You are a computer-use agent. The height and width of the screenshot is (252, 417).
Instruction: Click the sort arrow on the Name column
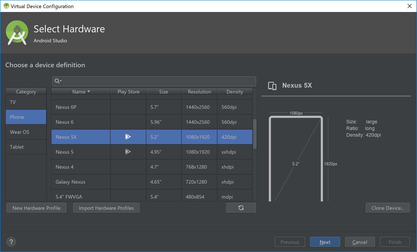pyautogui.click(x=88, y=91)
